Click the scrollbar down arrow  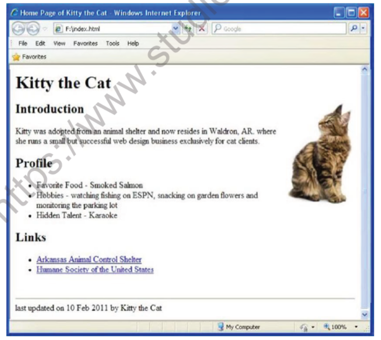pyautogui.click(x=364, y=314)
